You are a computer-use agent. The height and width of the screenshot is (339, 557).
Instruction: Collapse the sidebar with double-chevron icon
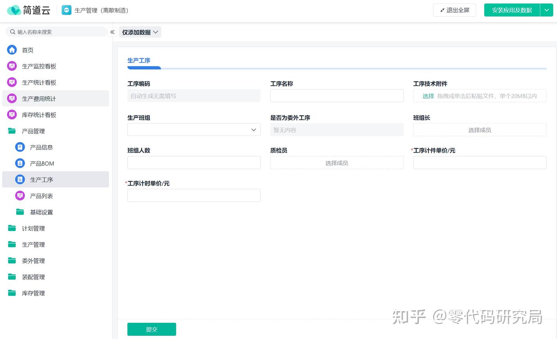pos(112,32)
